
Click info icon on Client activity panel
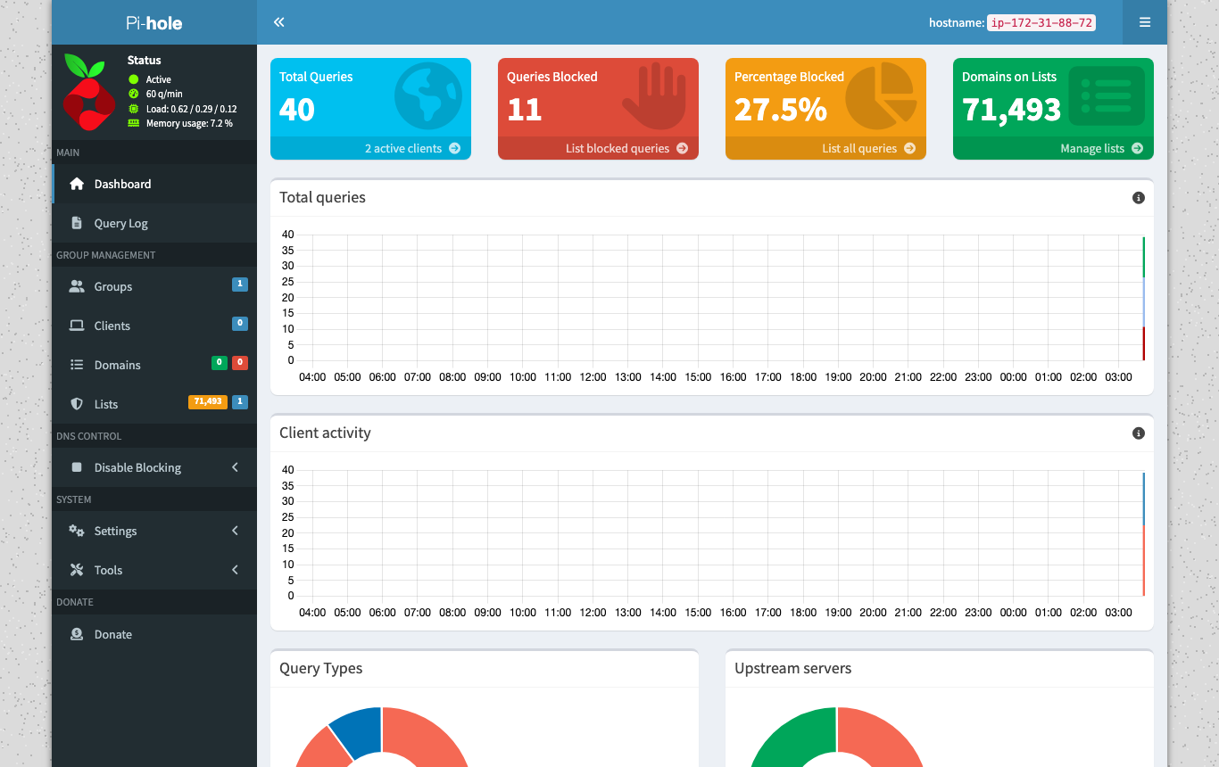(1138, 433)
